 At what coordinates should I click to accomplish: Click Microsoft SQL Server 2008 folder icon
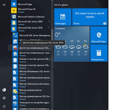coord(14,23)
